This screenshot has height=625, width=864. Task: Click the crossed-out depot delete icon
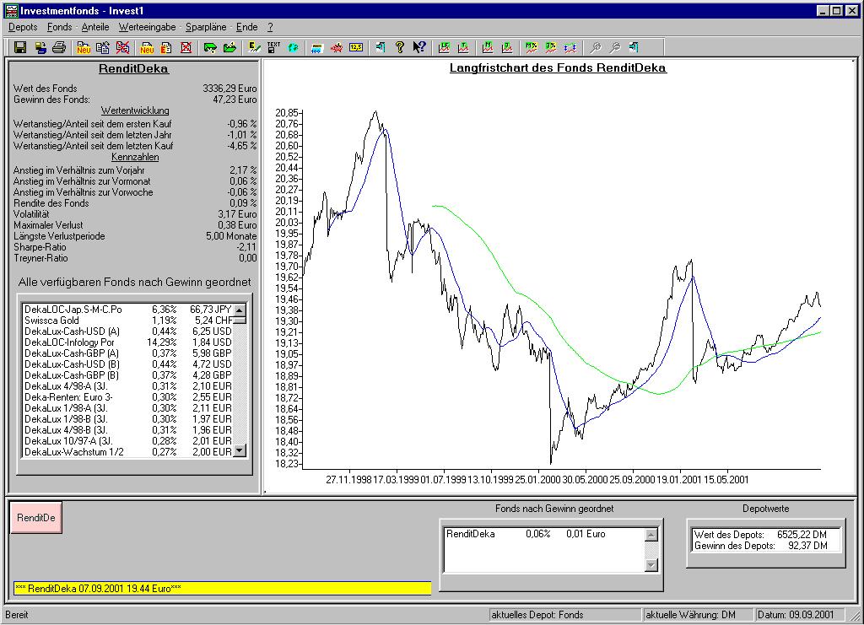(123, 47)
